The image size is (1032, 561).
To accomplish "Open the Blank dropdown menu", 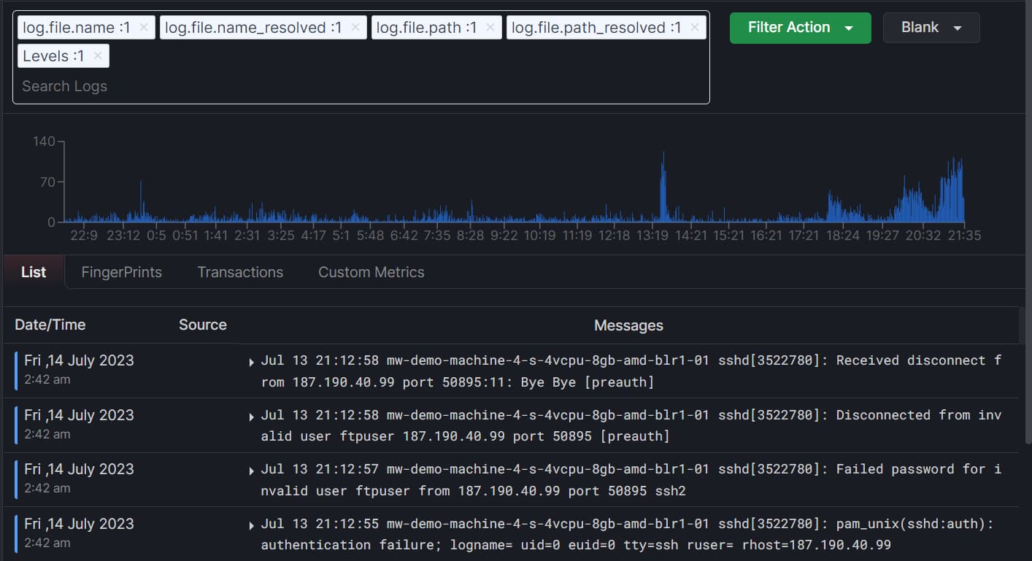I will click(931, 28).
